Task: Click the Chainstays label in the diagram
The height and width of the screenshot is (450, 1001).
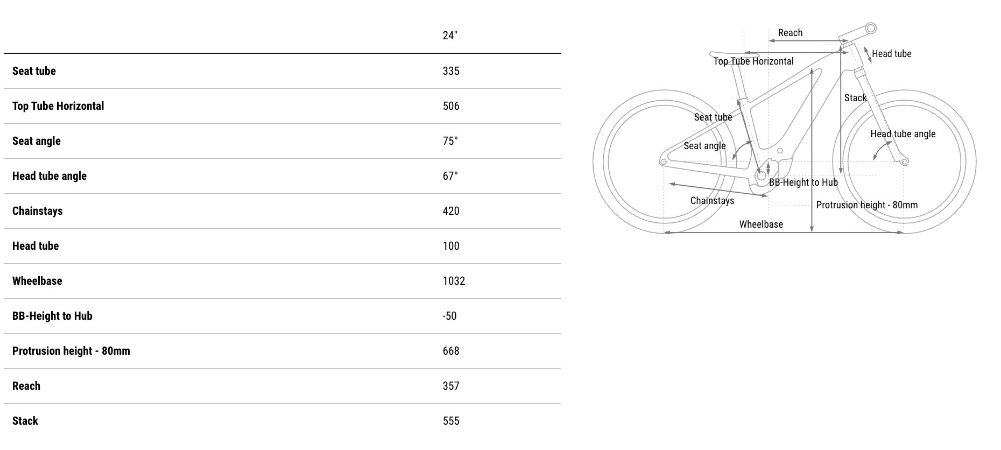Action: tap(712, 201)
